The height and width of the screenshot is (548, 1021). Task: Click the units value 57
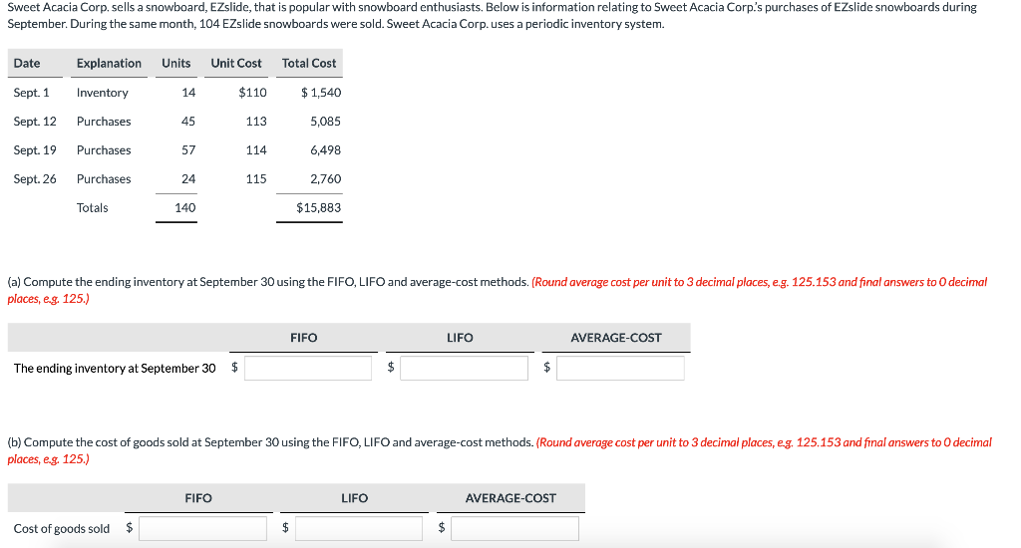pyautogui.click(x=188, y=149)
